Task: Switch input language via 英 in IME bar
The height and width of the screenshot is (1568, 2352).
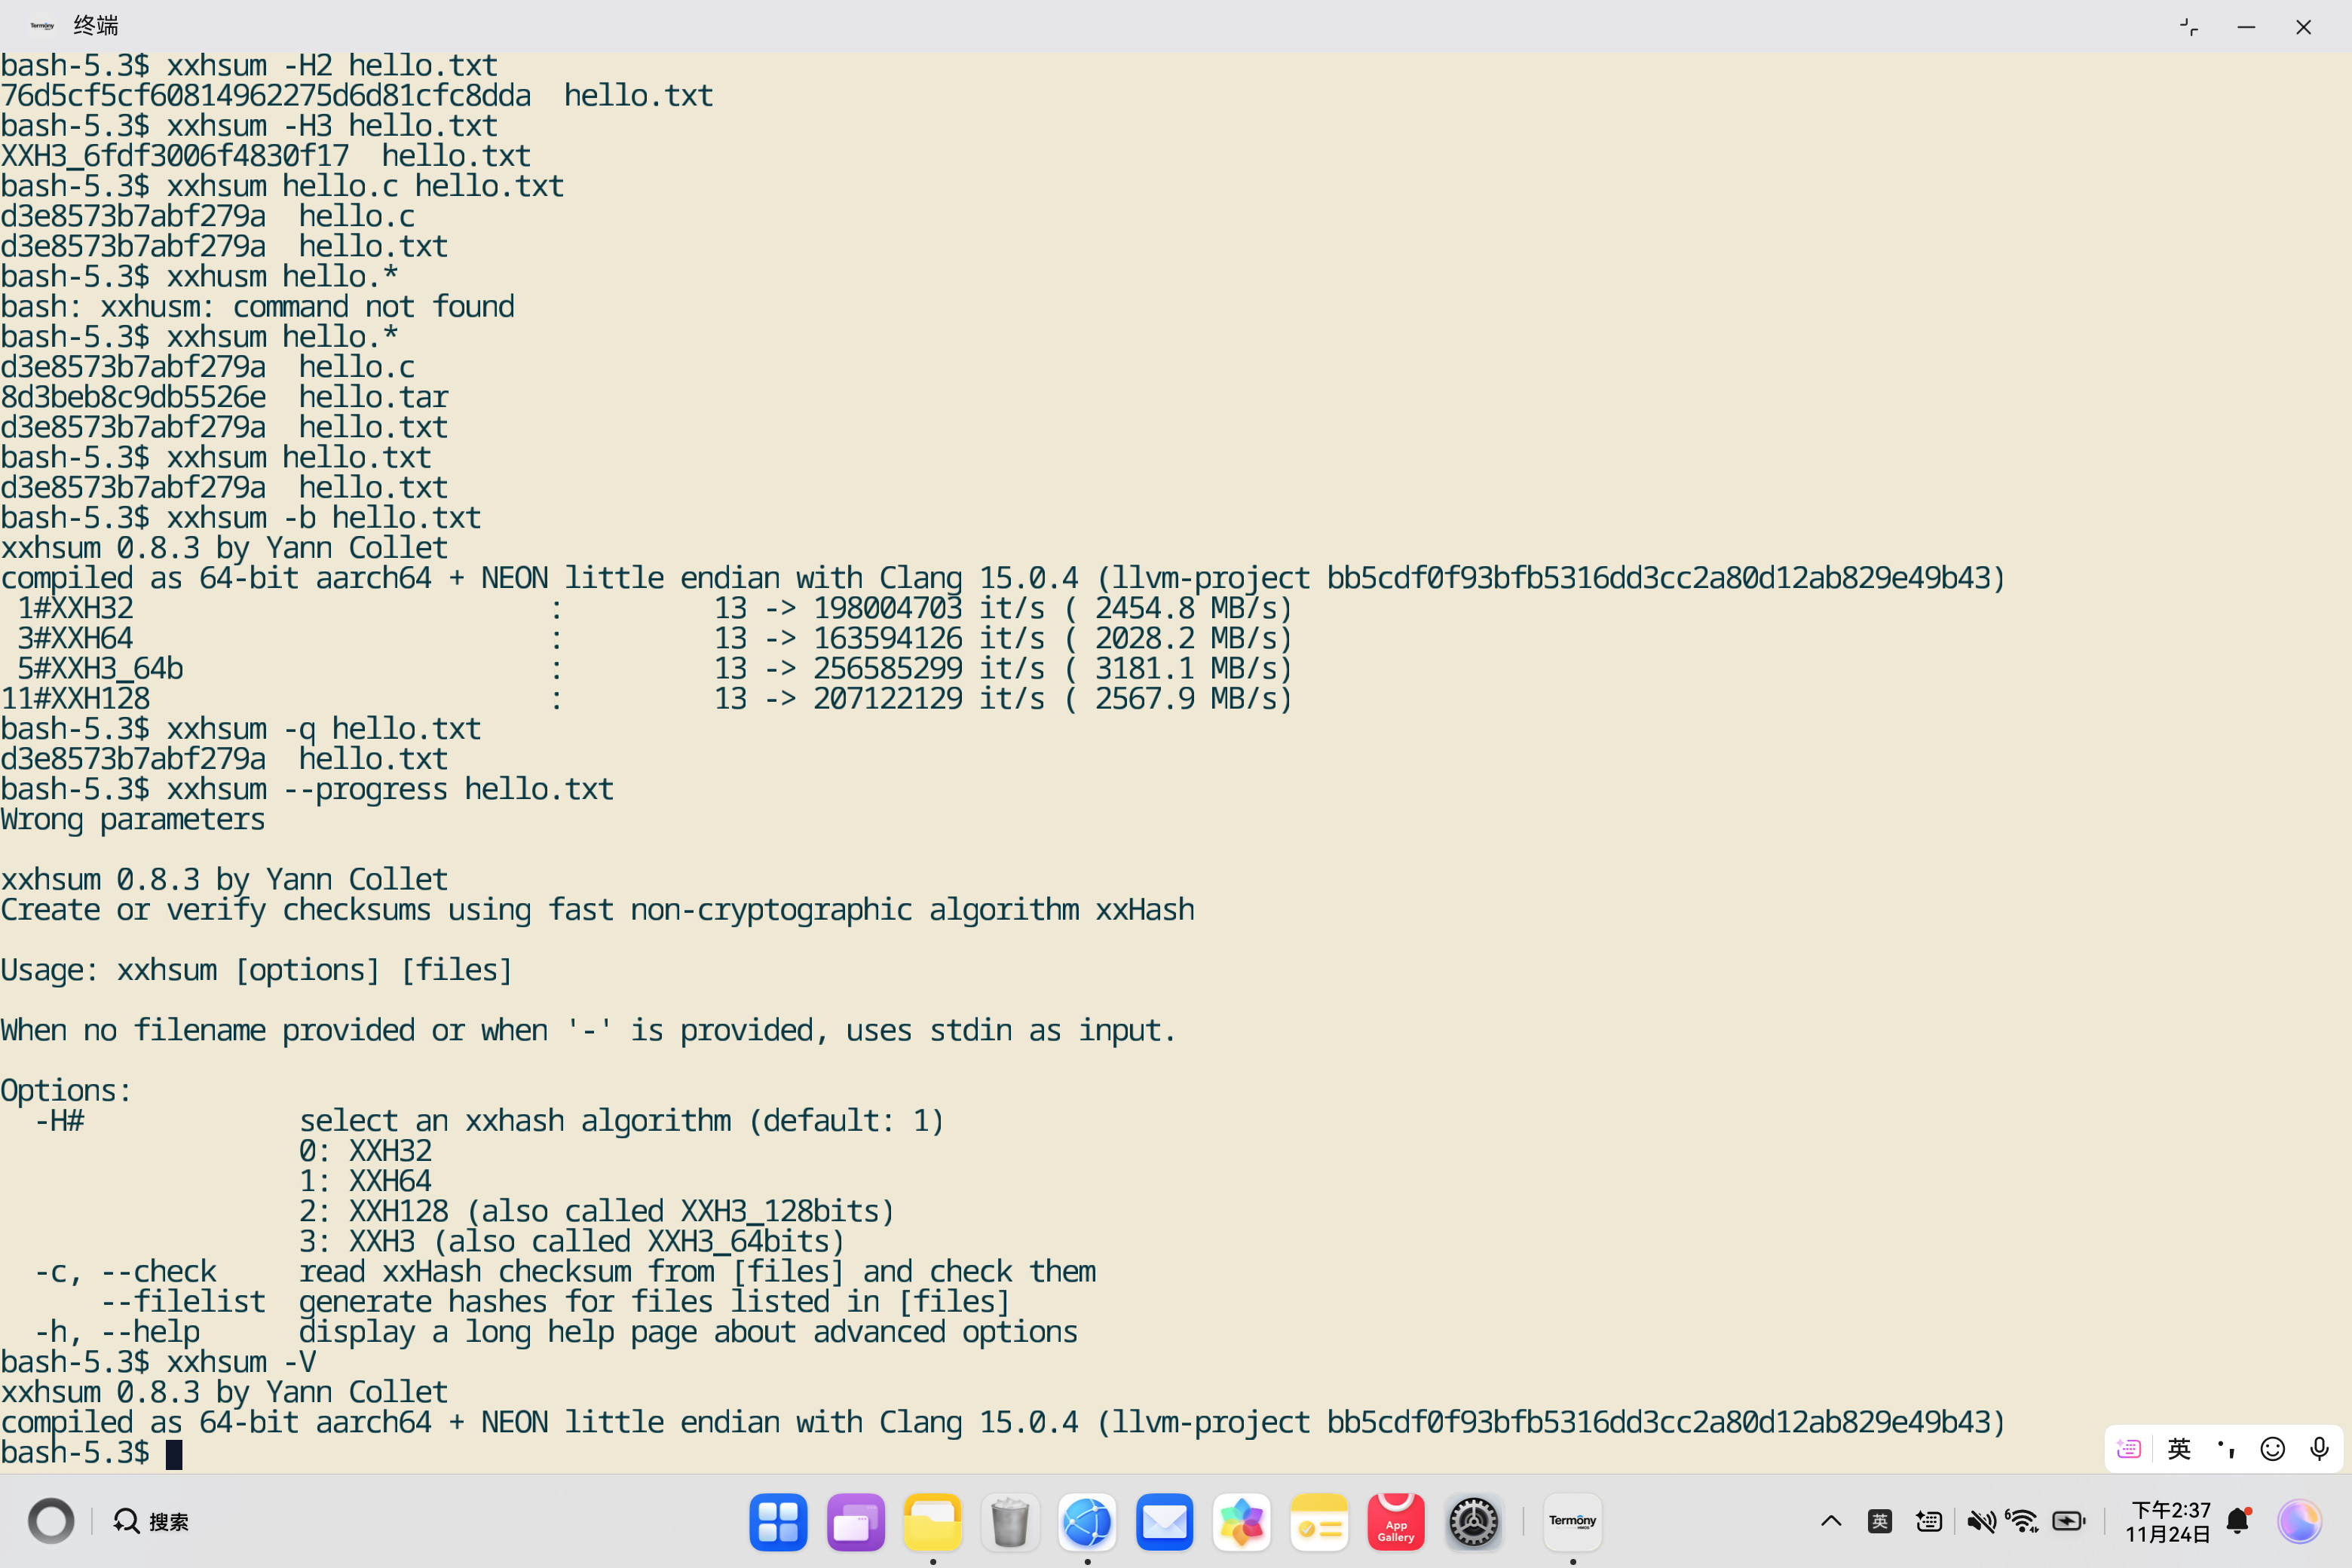Action: tap(2179, 1449)
